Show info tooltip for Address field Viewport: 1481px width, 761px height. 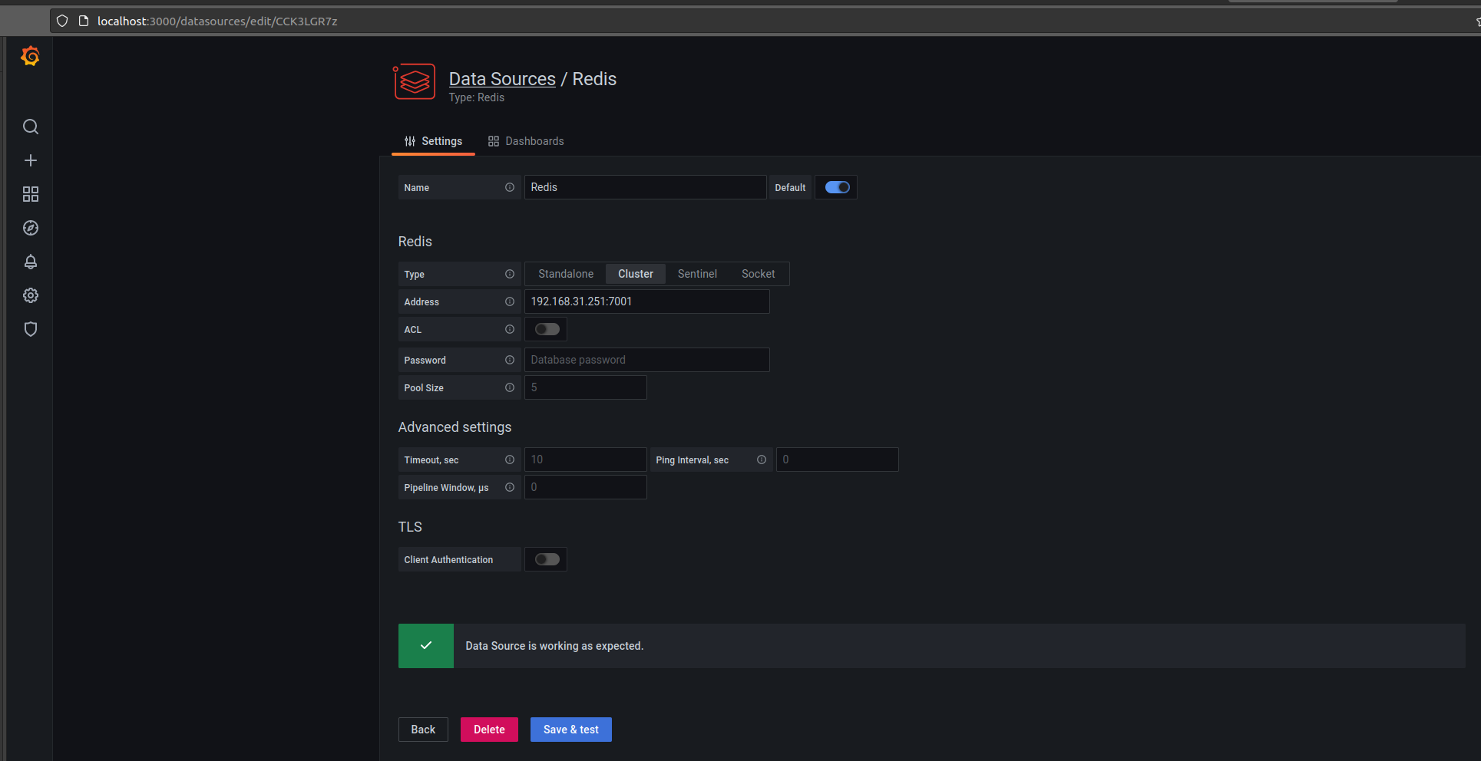pos(510,301)
